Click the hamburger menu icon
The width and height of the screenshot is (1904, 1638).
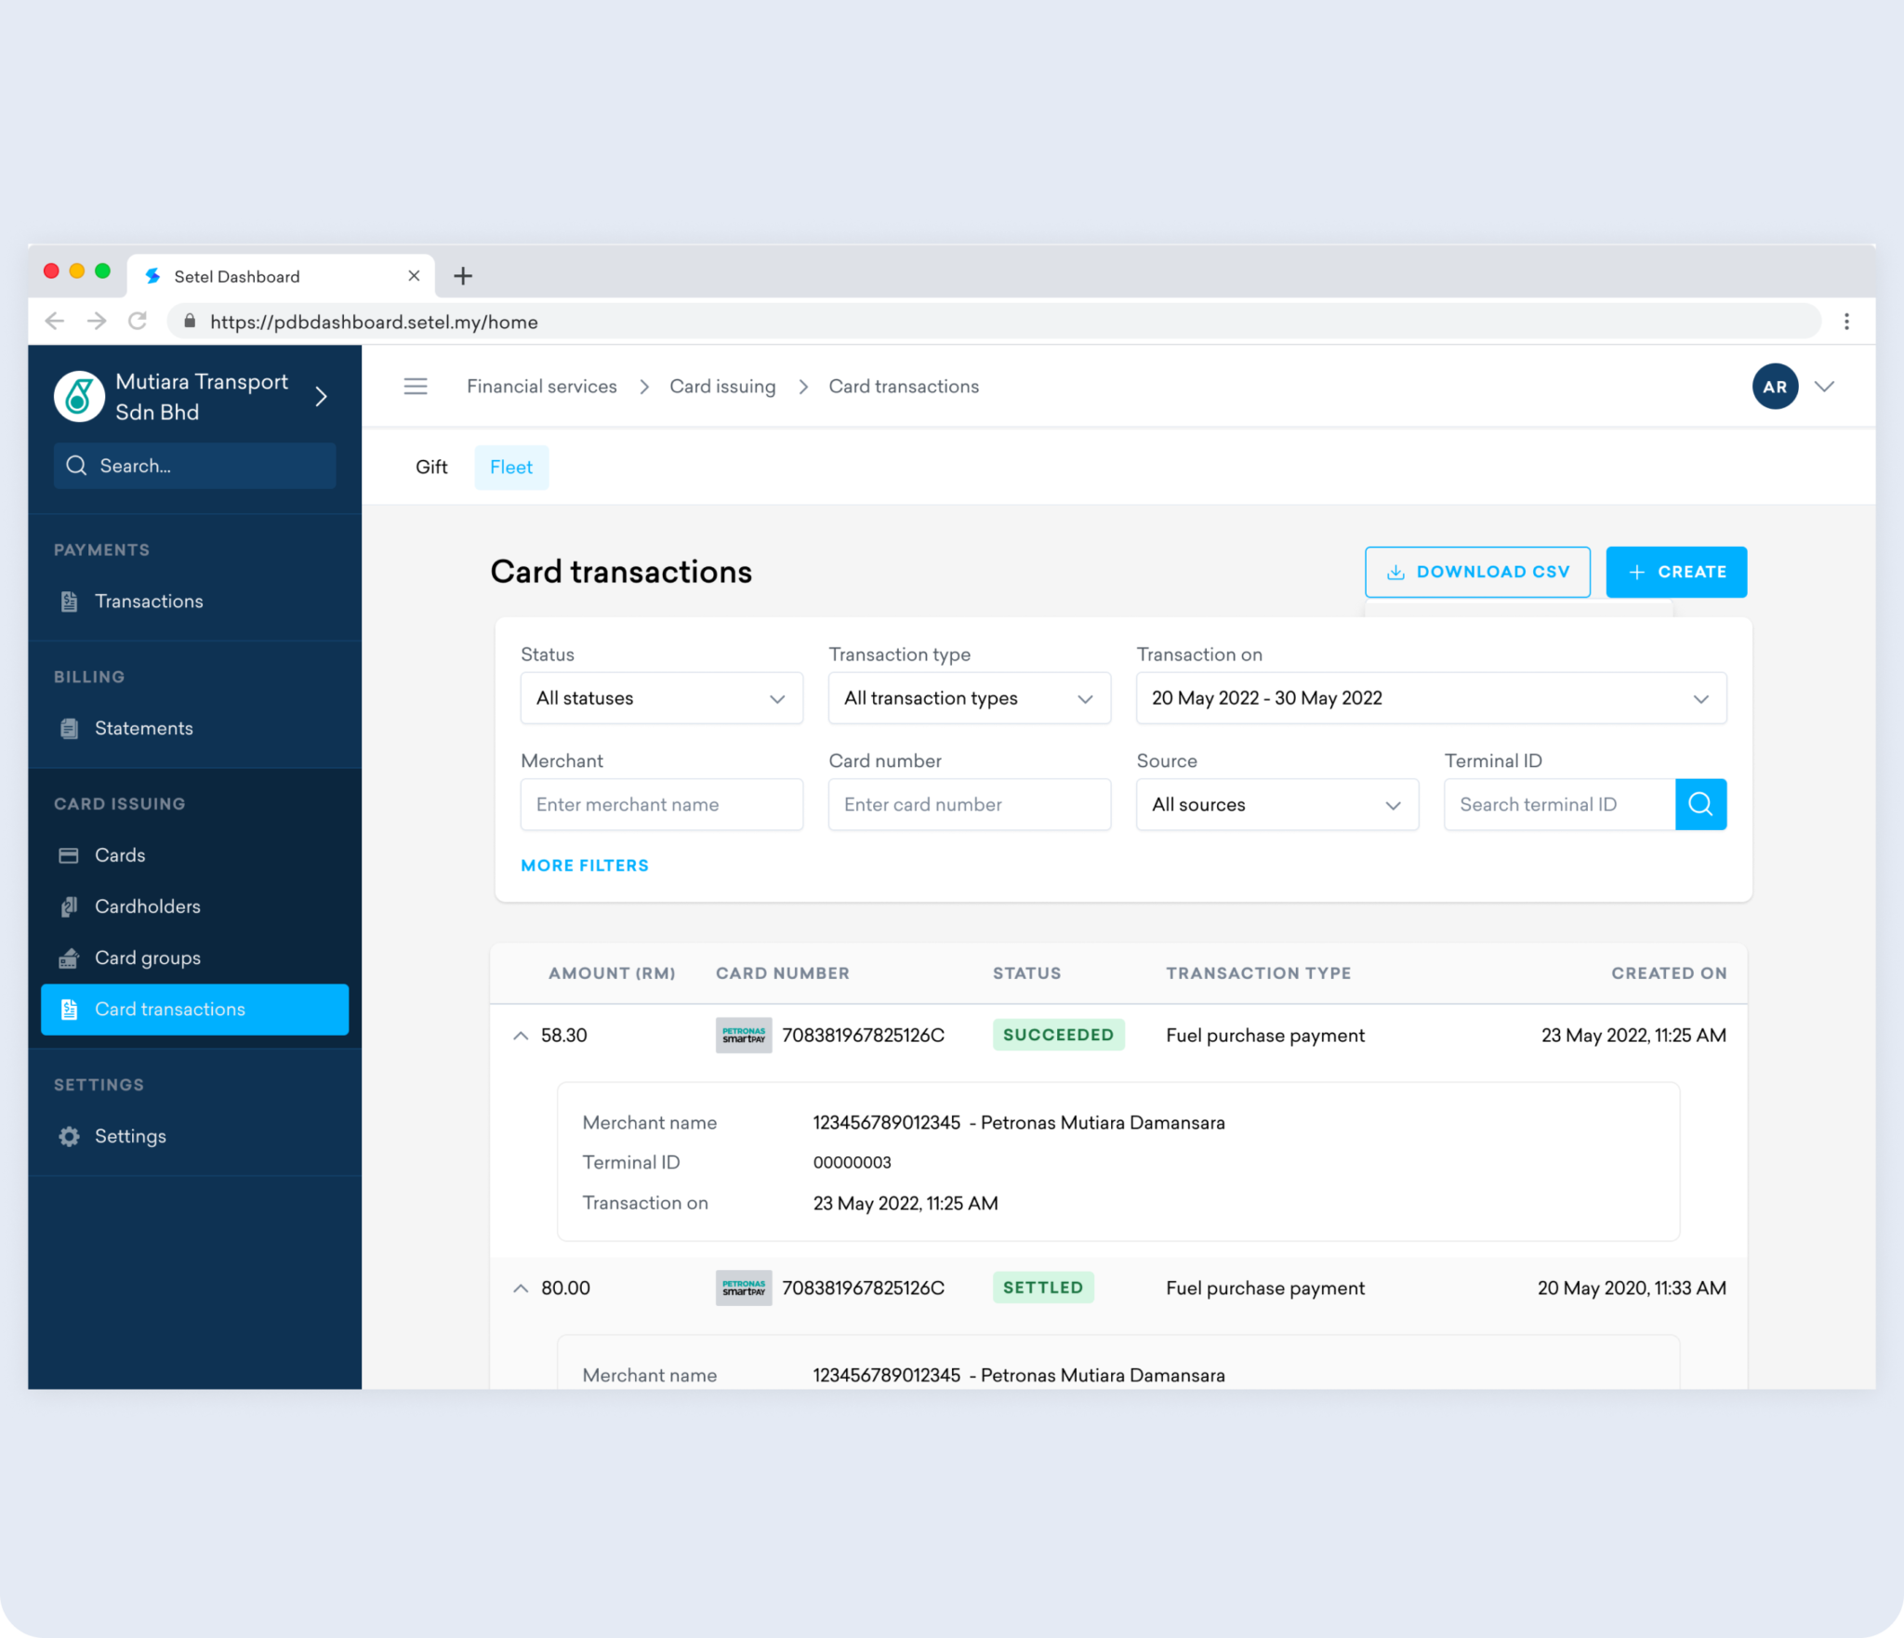tap(416, 386)
